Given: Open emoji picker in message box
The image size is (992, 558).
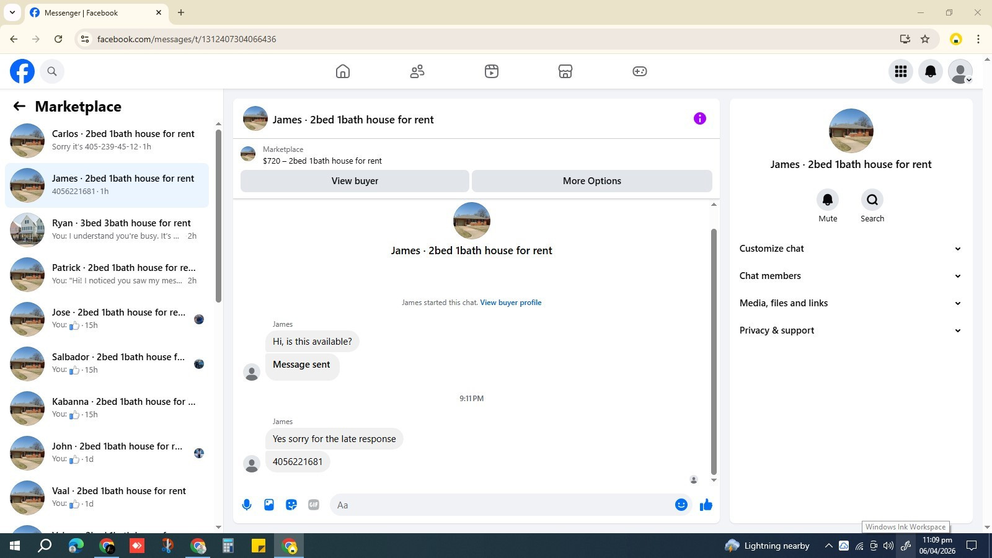Looking at the screenshot, I should pyautogui.click(x=681, y=505).
